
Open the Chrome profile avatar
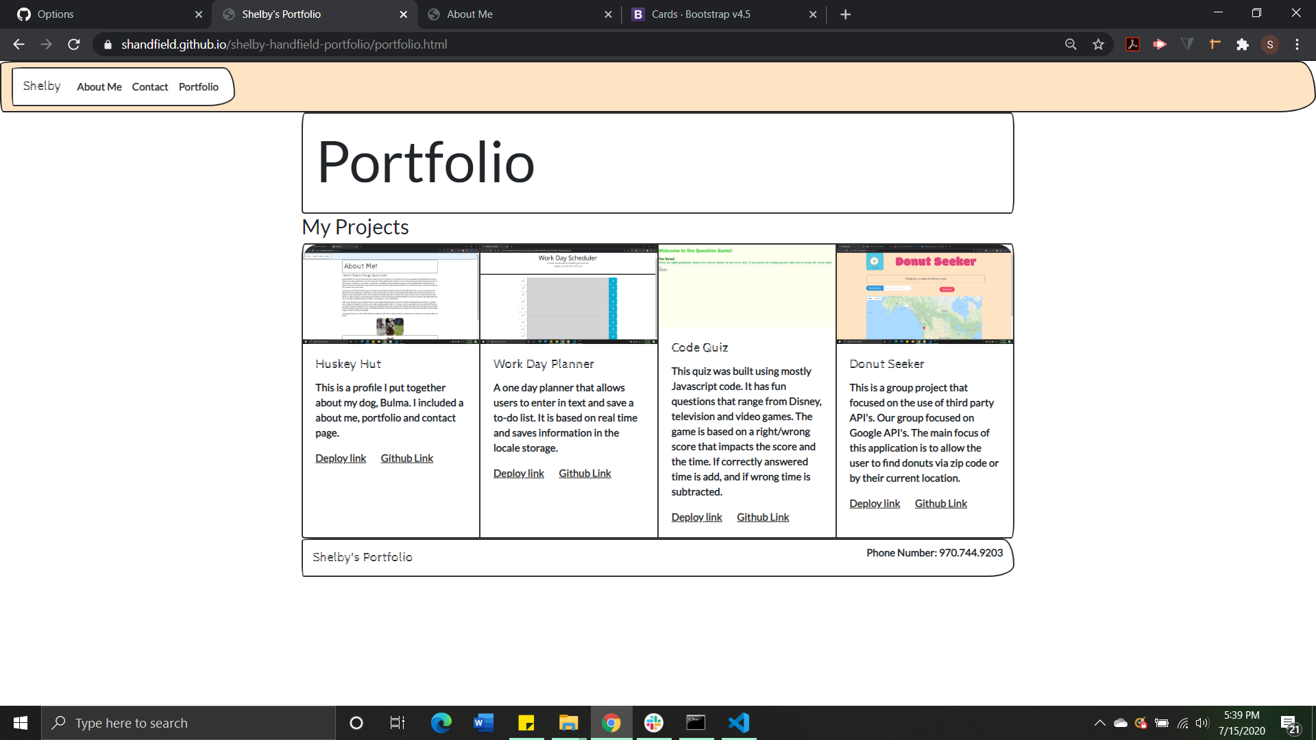coord(1270,44)
